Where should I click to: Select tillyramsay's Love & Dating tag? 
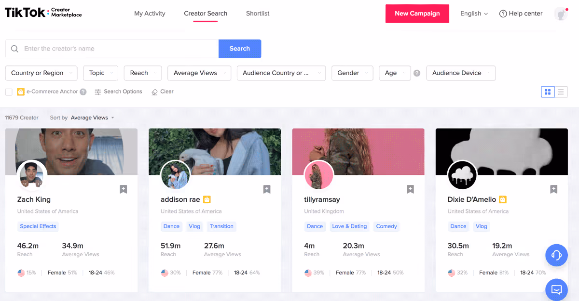click(349, 226)
